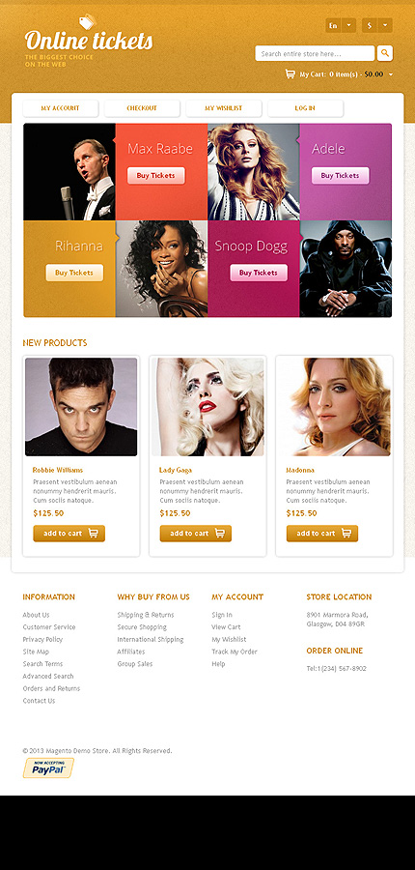
Task: Expand the My Cart dropdown arrow
Action: pos(391,74)
